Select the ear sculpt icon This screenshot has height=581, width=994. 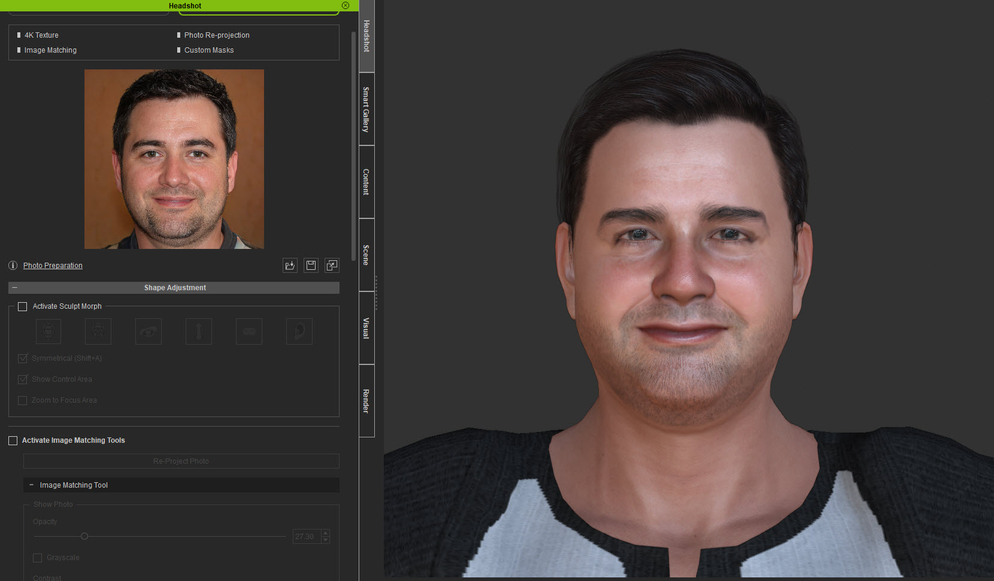(299, 331)
